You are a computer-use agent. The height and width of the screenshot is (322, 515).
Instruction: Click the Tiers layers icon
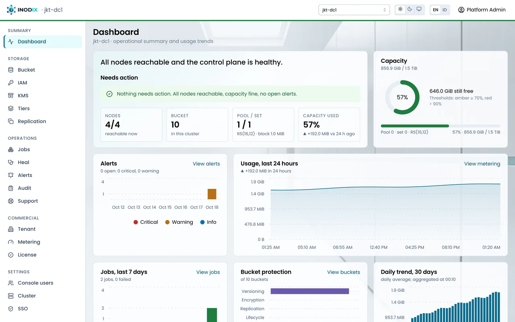pos(11,108)
